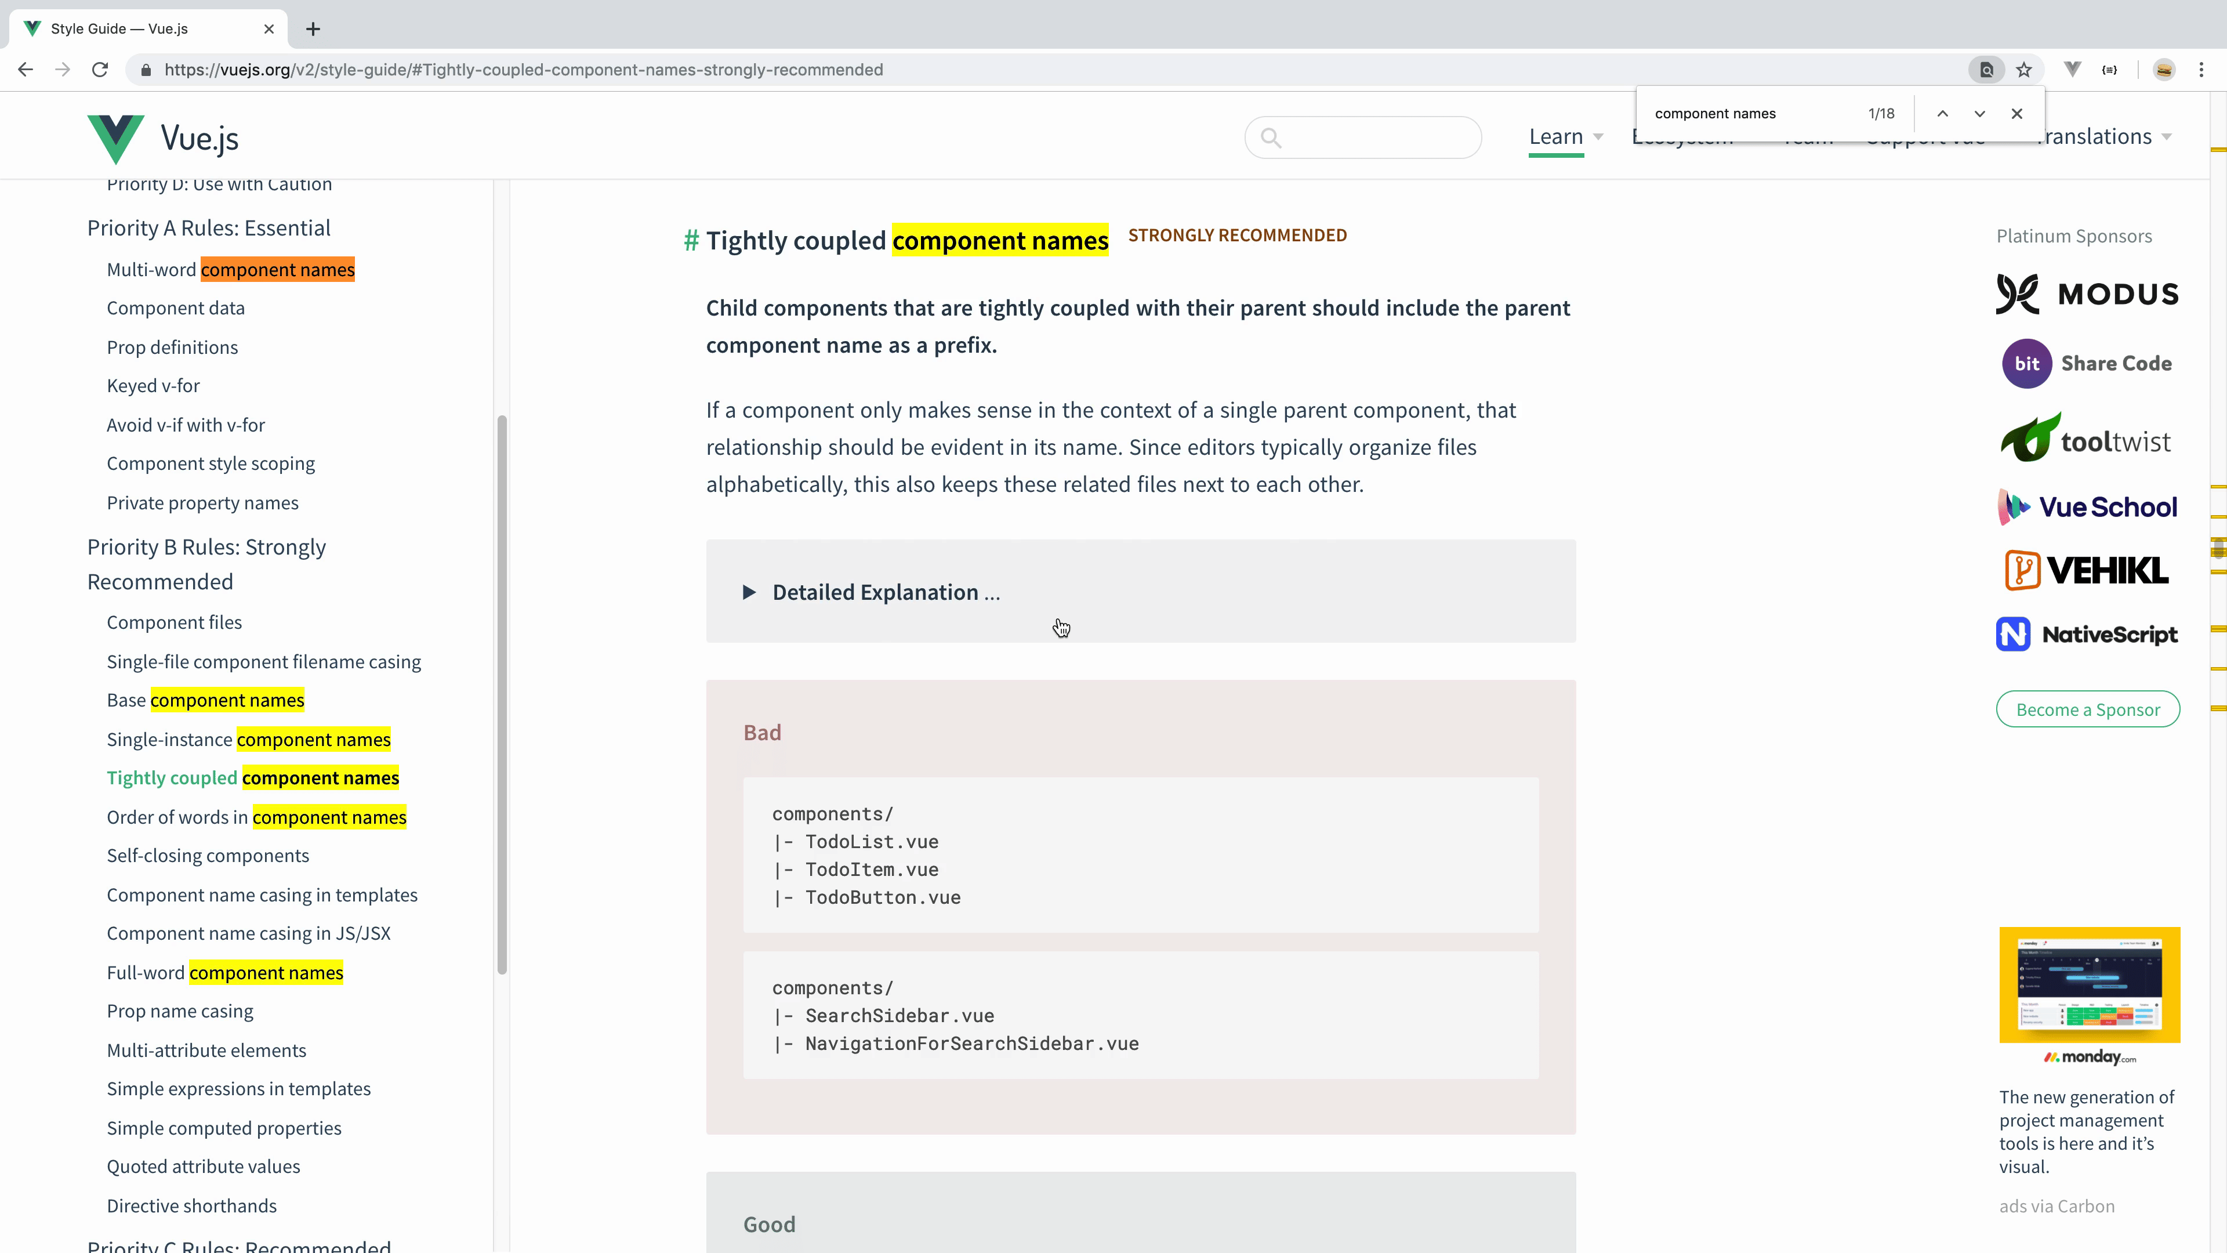This screenshot has height=1253, width=2227.
Task: Click the browser forward arrow
Action: [x=62, y=70]
